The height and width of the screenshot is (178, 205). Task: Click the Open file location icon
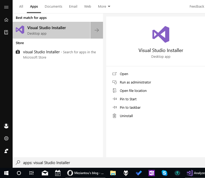pos(114,91)
